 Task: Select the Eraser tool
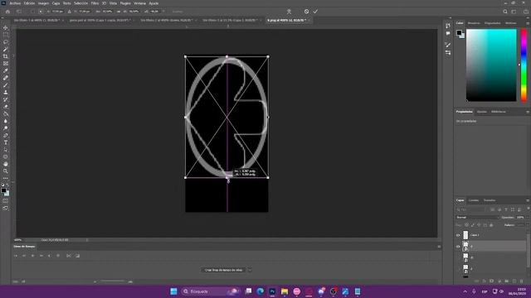(6, 107)
